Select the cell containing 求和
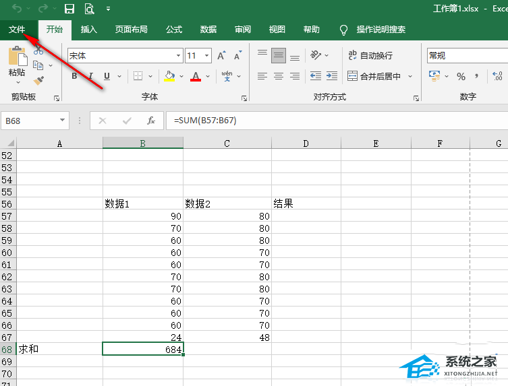This screenshot has height=386, width=508. [59, 349]
